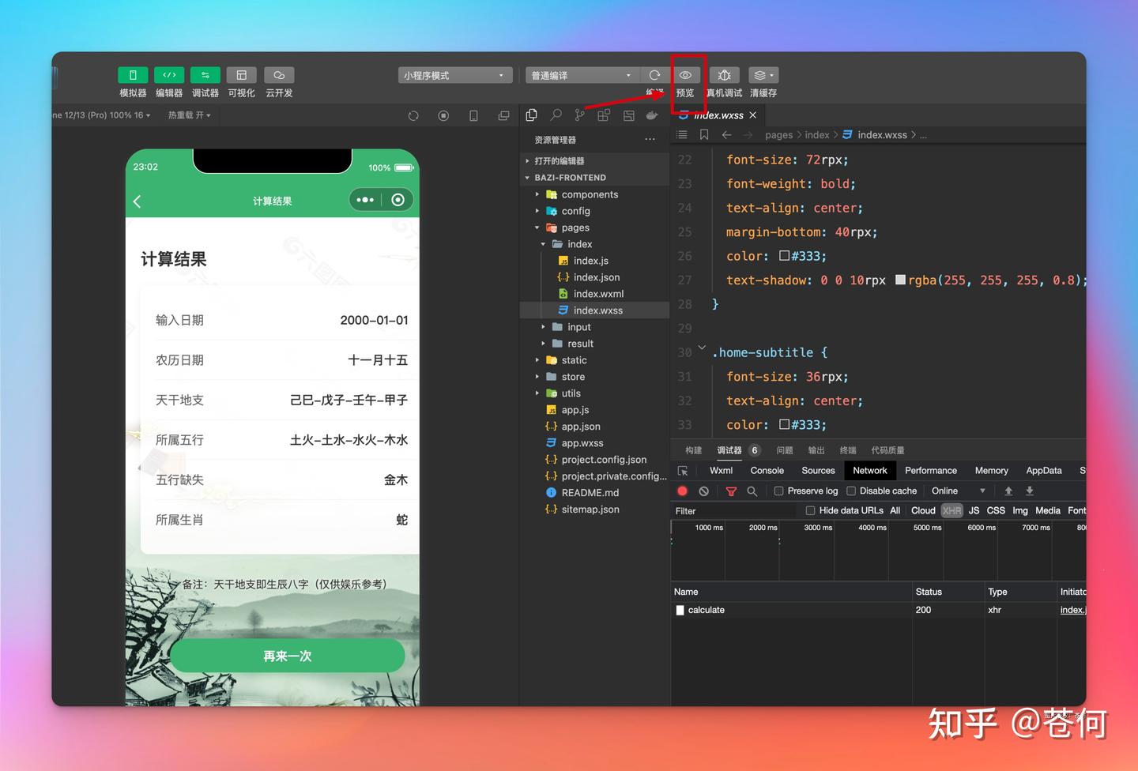The image size is (1138, 771).
Task: Click red record network log button
Action: tap(683, 491)
